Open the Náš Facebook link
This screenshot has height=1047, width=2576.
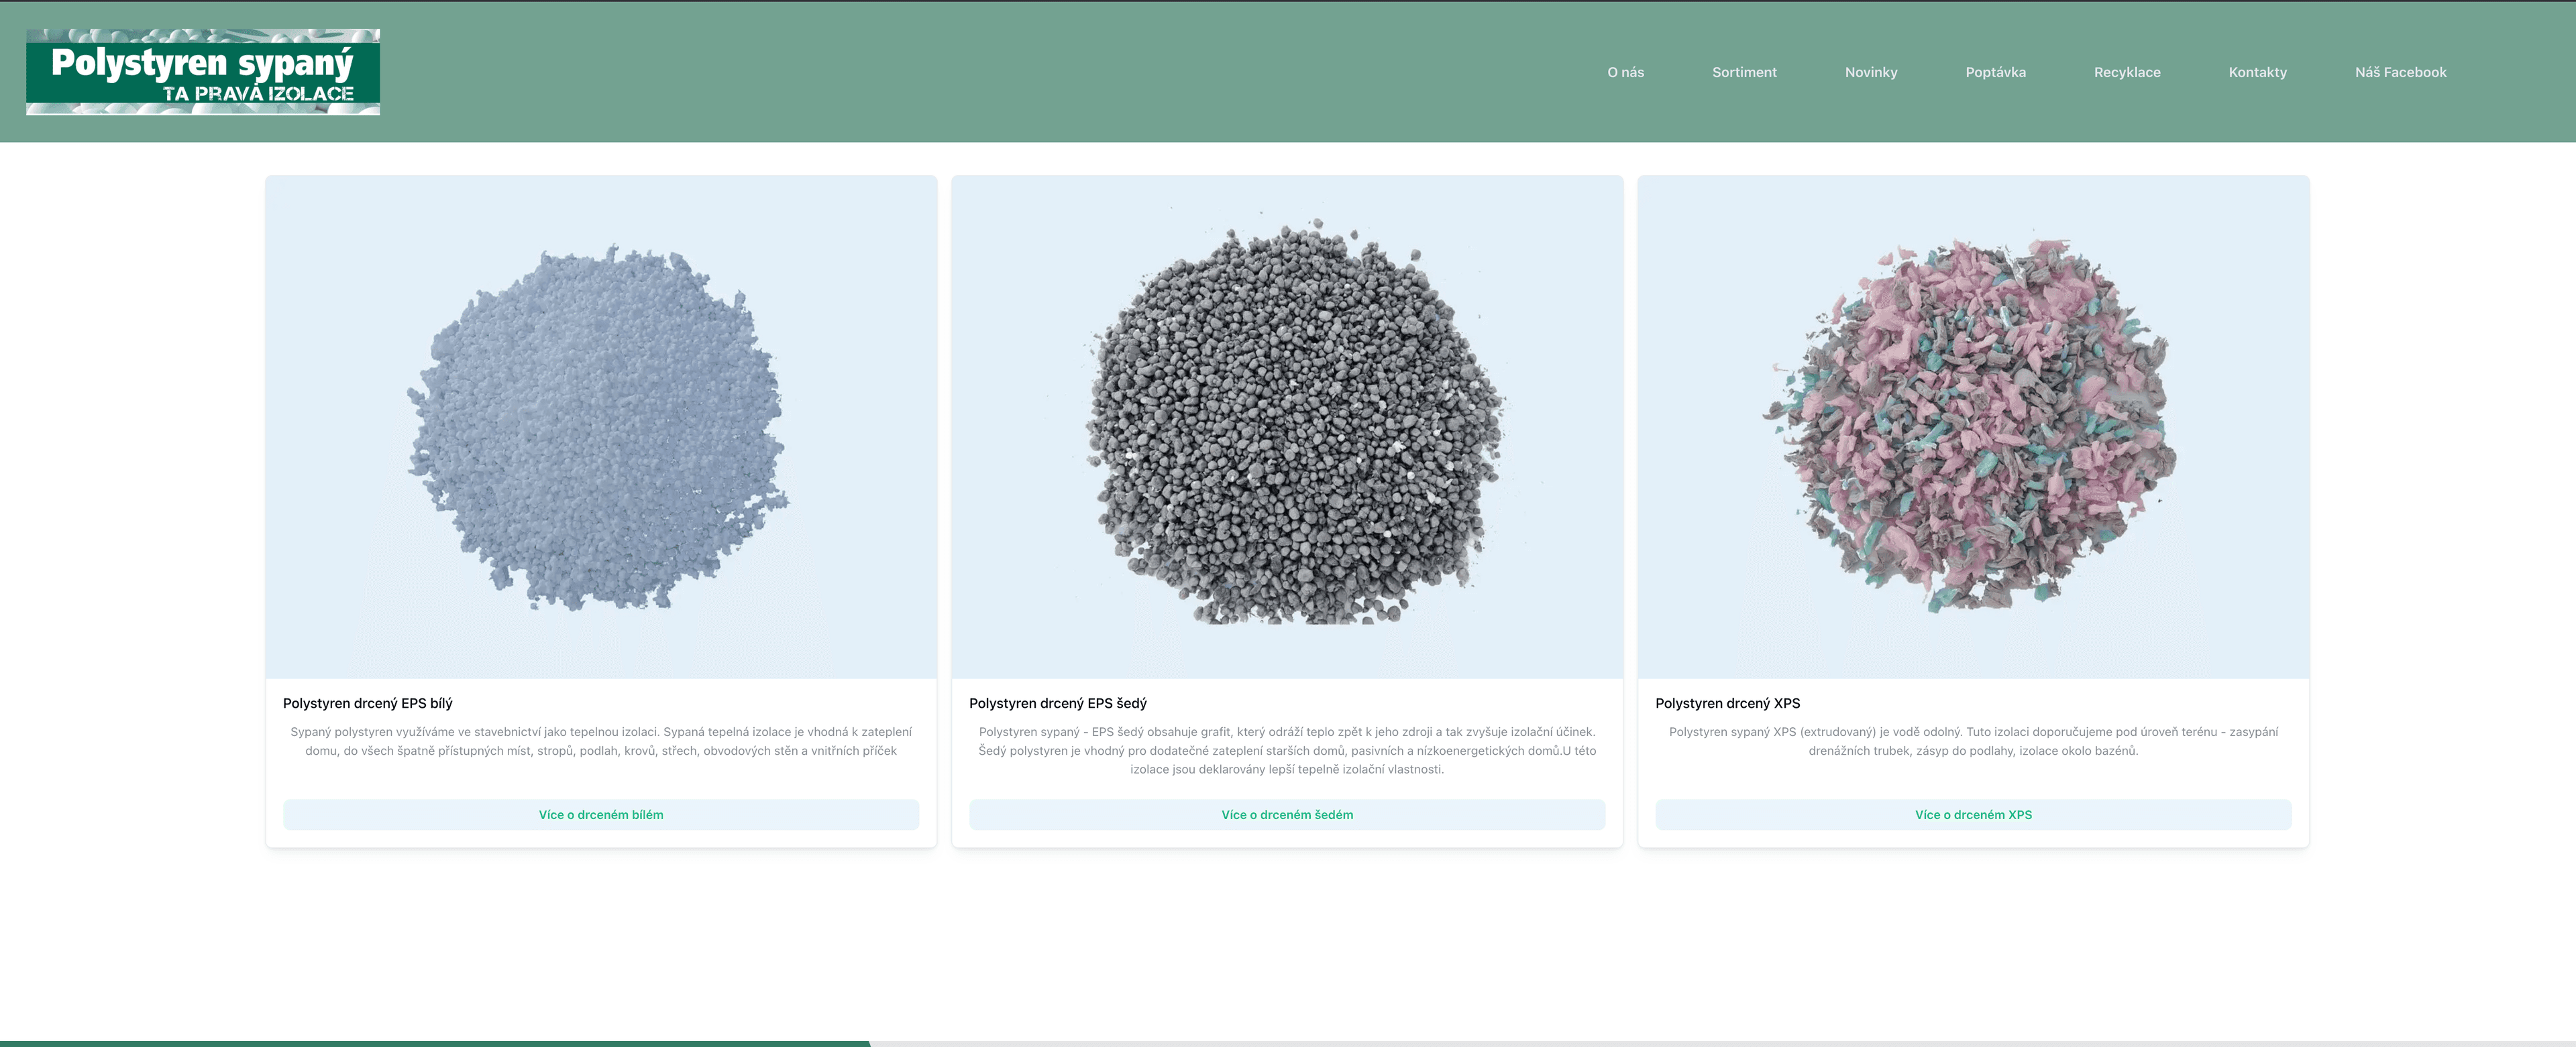click(x=2400, y=72)
